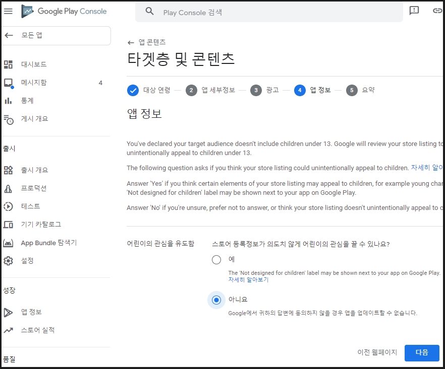
Task: Click the 4 count on 메시지함
Action: [x=100, y=83]
